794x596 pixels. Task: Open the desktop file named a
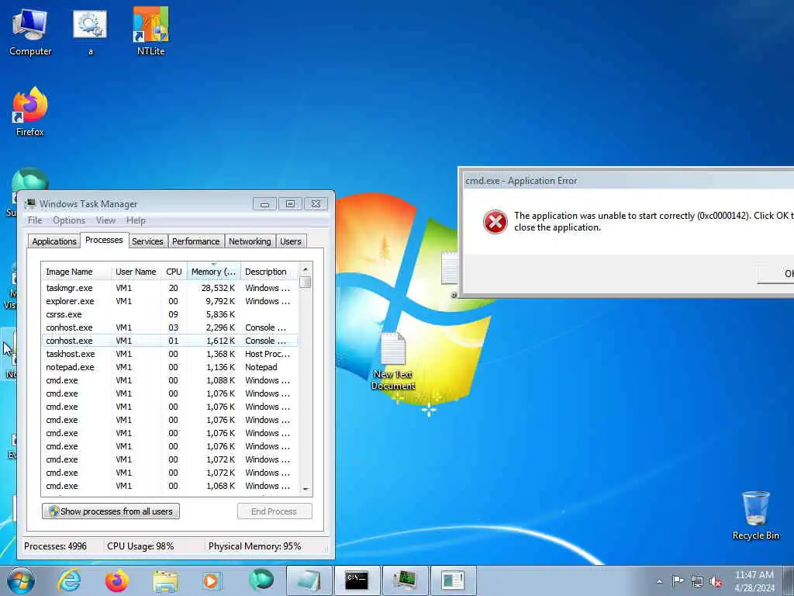click(90, 31)
